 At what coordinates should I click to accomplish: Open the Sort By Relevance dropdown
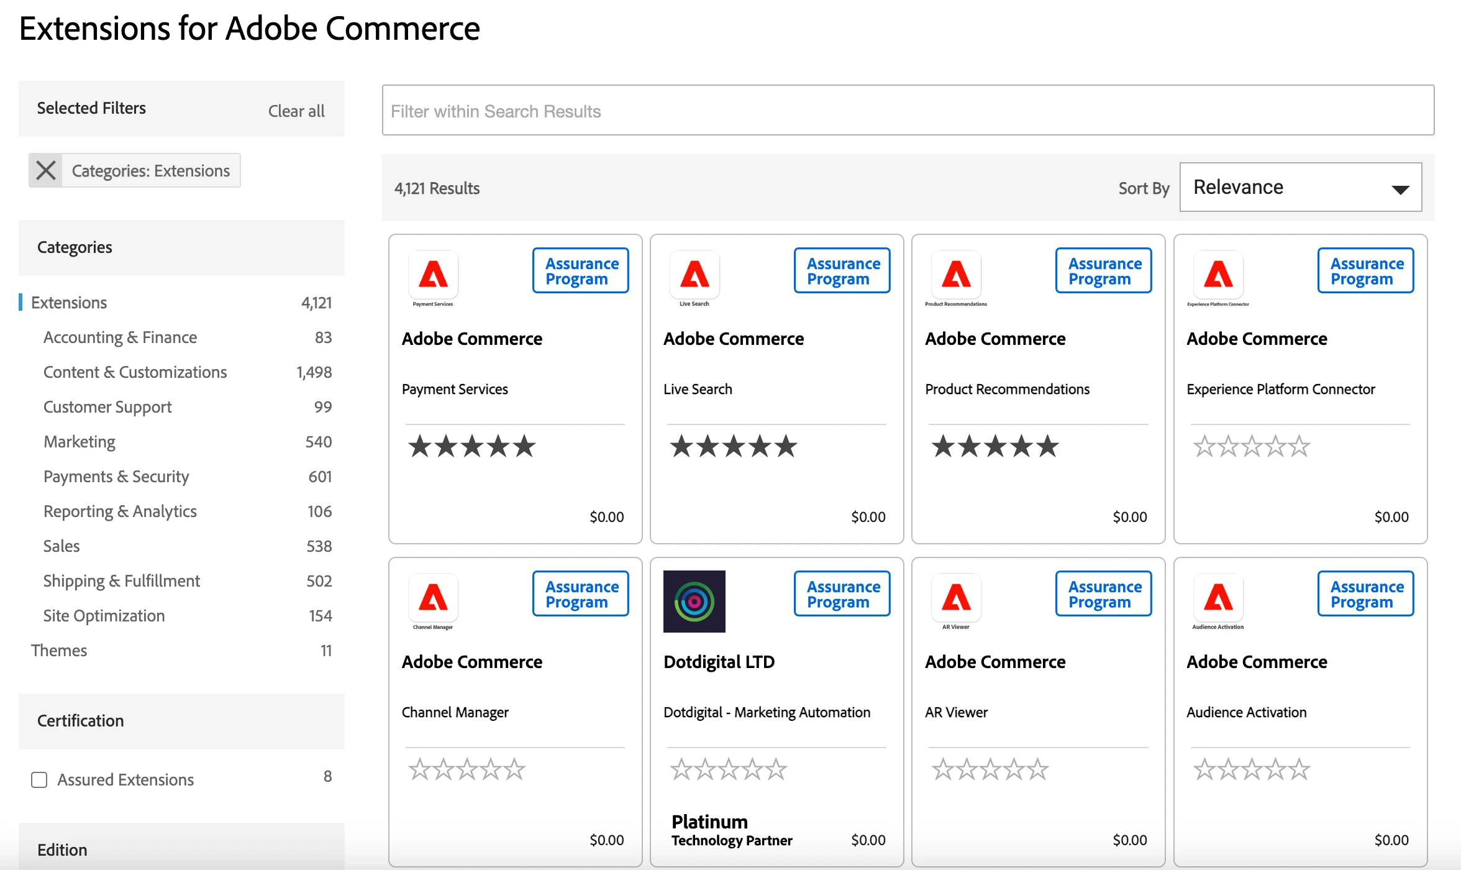(1301, 187)
